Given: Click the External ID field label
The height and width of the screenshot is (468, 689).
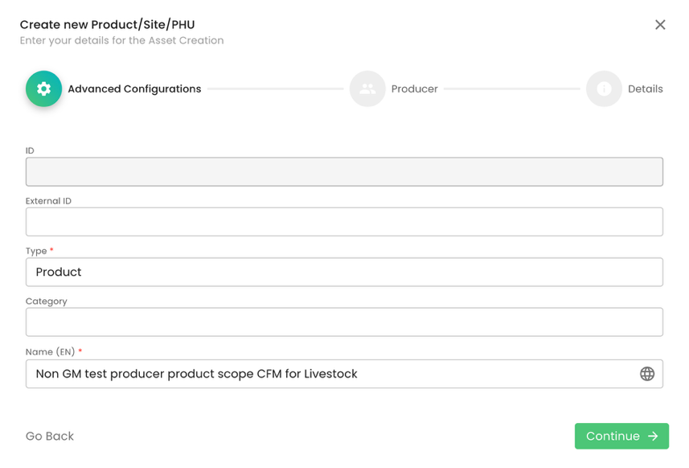Looking at the screenshot, I should [x=48, y=201].
